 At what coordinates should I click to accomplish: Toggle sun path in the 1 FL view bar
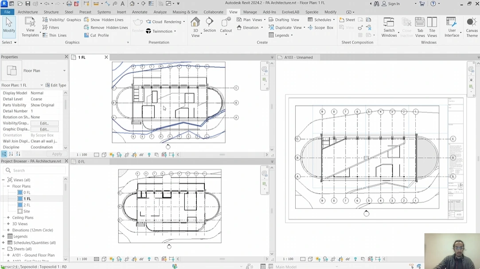coord(112,155)
